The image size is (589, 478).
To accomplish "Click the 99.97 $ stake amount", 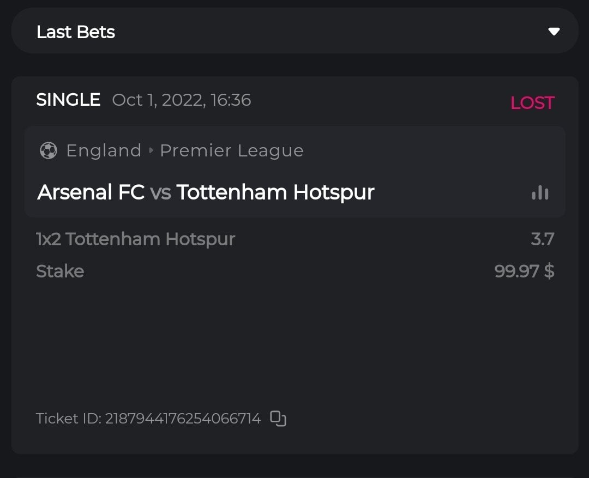I will pyautogui.click(x=524, y=271).
